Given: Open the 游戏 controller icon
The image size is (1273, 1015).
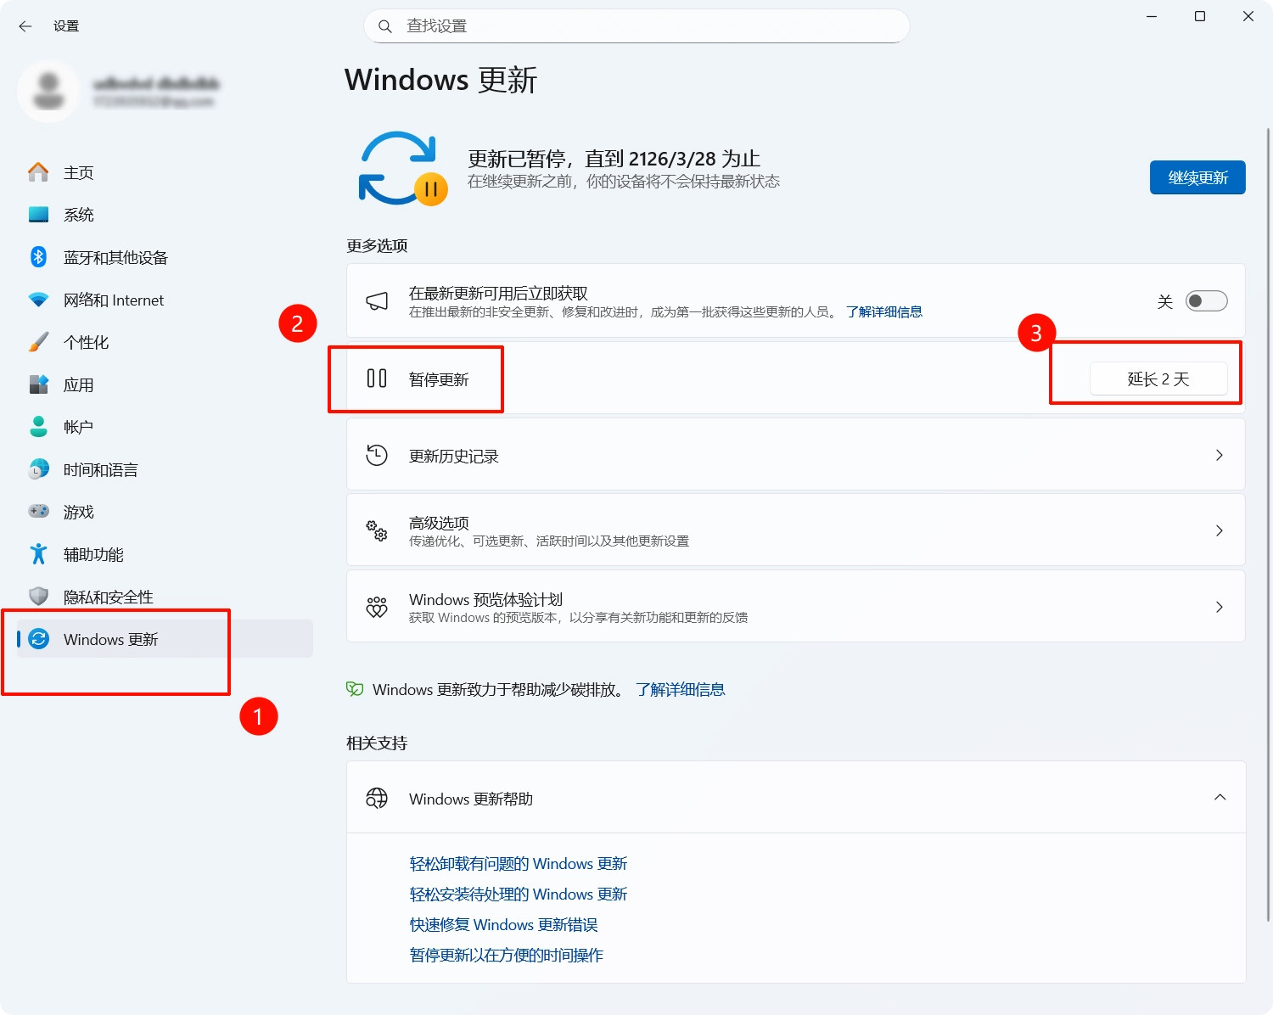Looking at the screenshot, I should coord(38,511).
